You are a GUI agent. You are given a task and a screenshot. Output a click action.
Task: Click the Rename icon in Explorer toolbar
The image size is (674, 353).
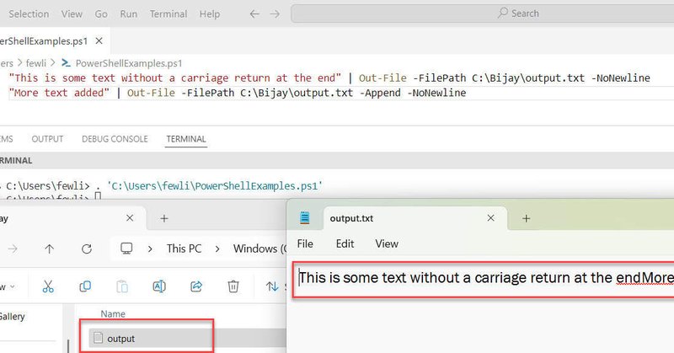[x=159, y=286]
